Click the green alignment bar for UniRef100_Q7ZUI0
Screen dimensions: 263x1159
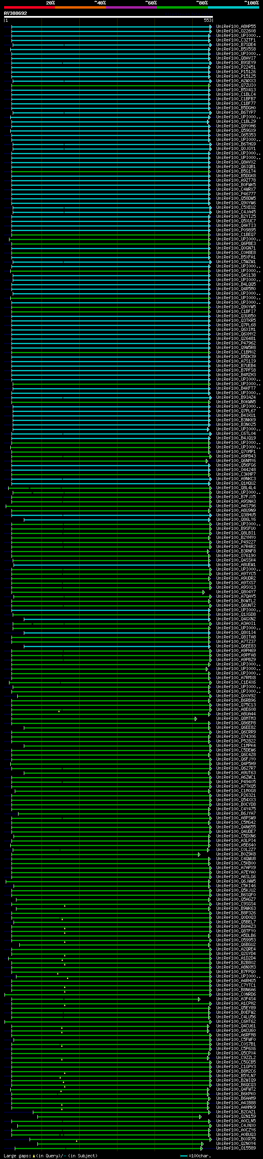click(x=111, y=86)
